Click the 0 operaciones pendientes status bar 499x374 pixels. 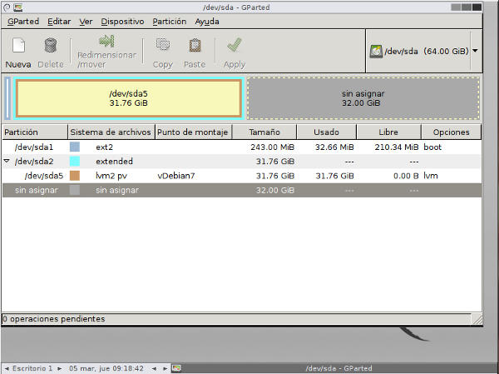point(236,319)
